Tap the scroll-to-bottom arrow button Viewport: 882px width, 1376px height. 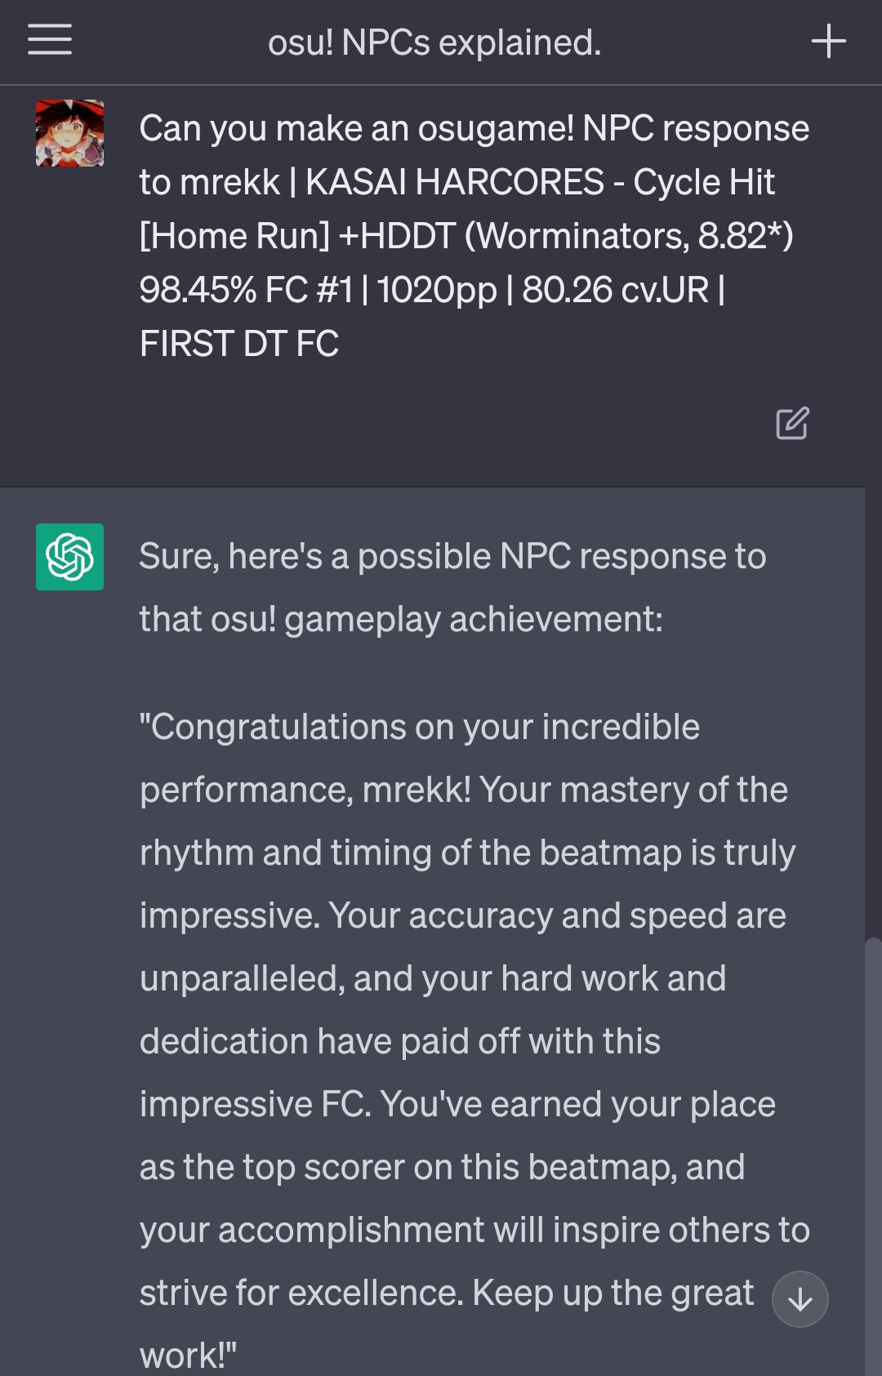[800, 1298]
